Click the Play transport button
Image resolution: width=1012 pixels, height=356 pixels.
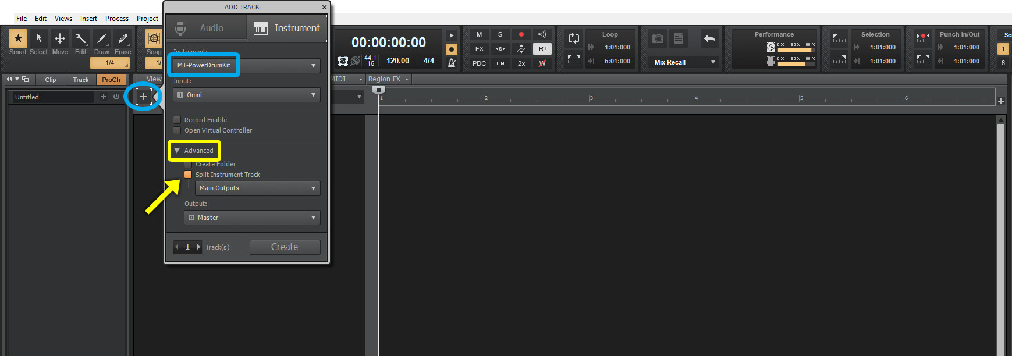(452, 35)
